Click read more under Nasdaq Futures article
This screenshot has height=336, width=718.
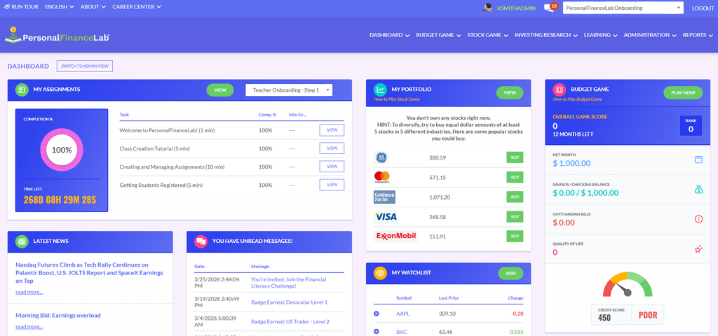click(x=29, y=292)
